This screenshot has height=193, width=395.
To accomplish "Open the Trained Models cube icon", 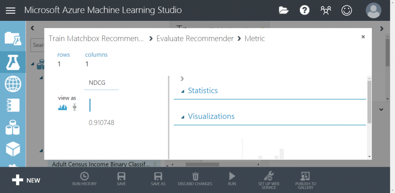I will (x=13, y=149).
